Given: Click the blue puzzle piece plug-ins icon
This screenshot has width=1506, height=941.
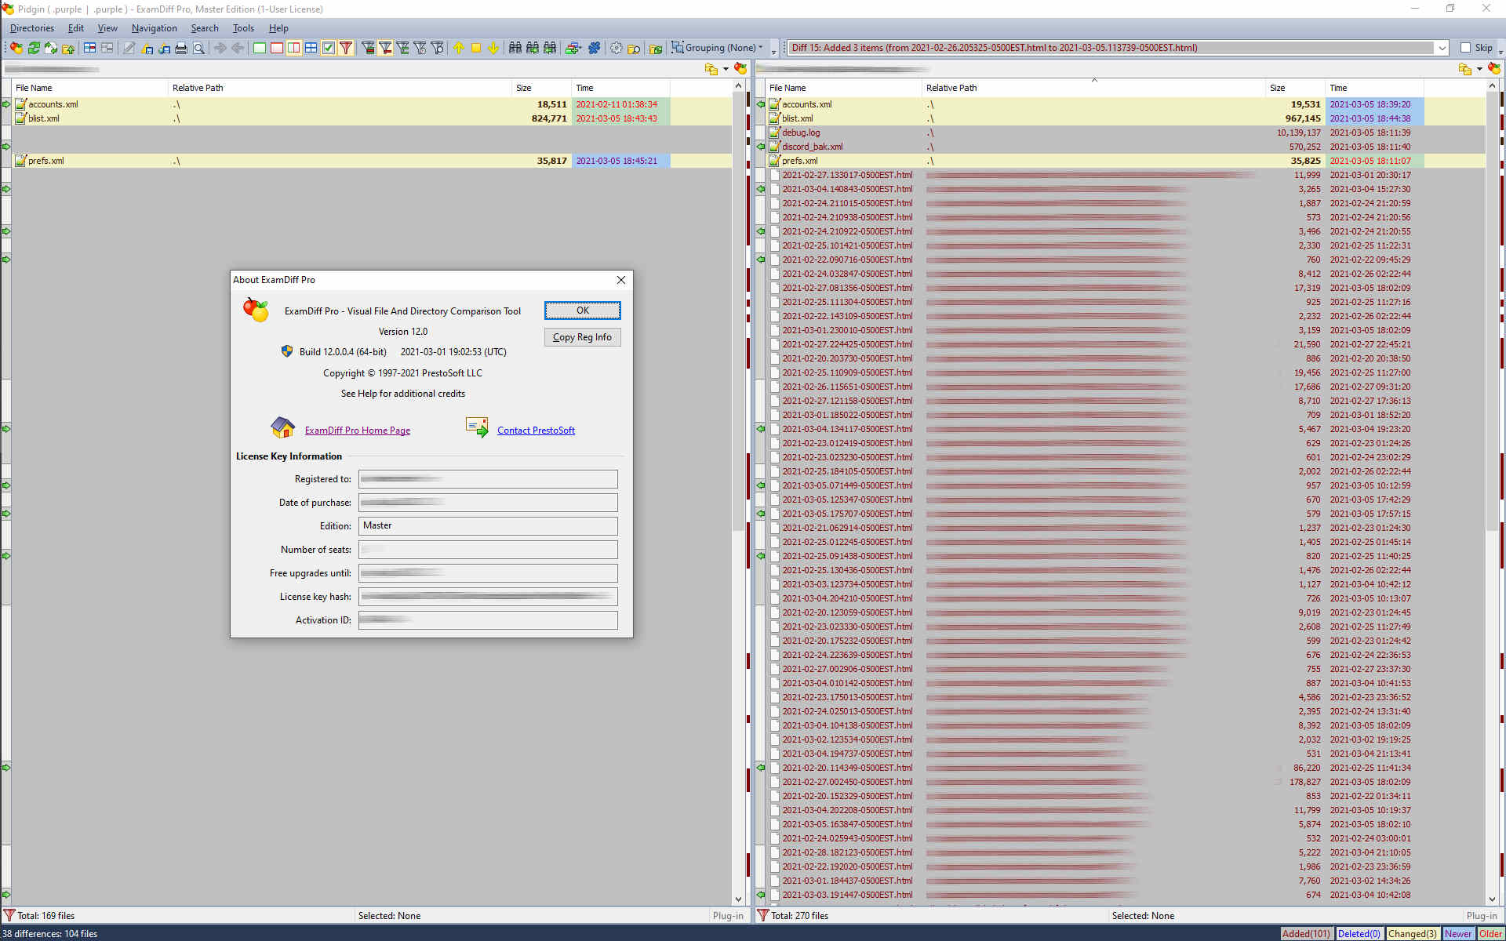Looking at the screenshot, I should (x=594, y=48).
